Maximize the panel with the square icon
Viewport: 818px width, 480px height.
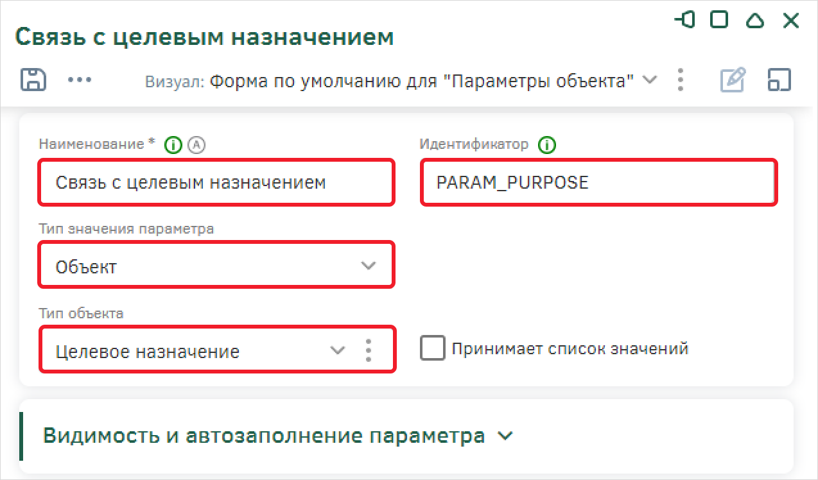pos(720,21)
